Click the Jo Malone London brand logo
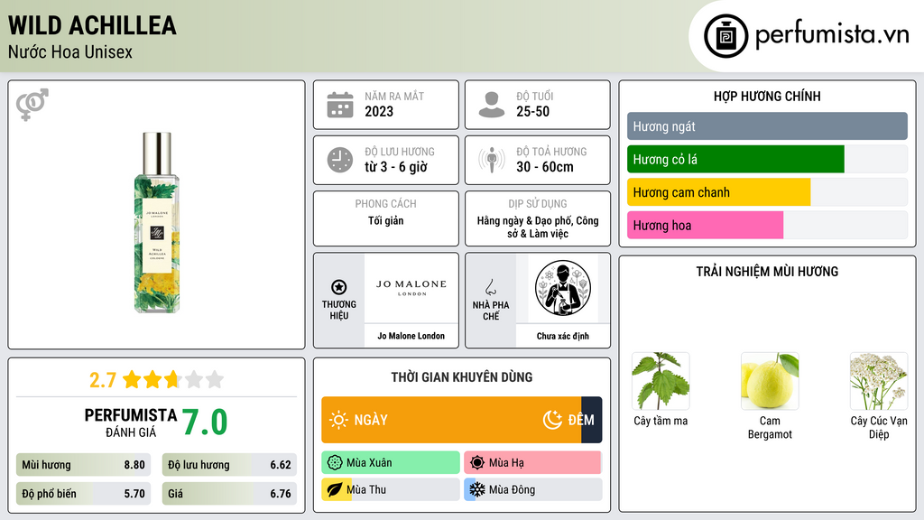Image resolution: width=924 pixels, height=520 pixels. pos(411,288)
